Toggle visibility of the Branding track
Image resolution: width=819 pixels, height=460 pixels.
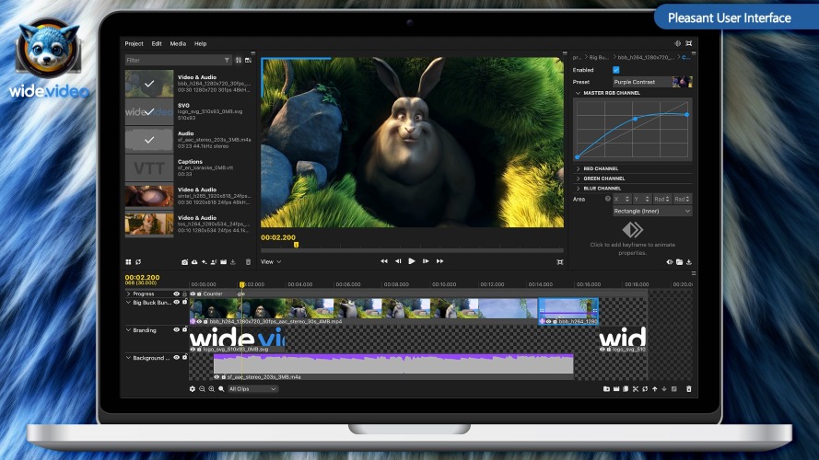tap(177, 329)
